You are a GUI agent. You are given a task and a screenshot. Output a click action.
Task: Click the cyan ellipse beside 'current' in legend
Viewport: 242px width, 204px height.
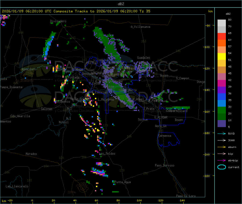click(x=222, y=167)
